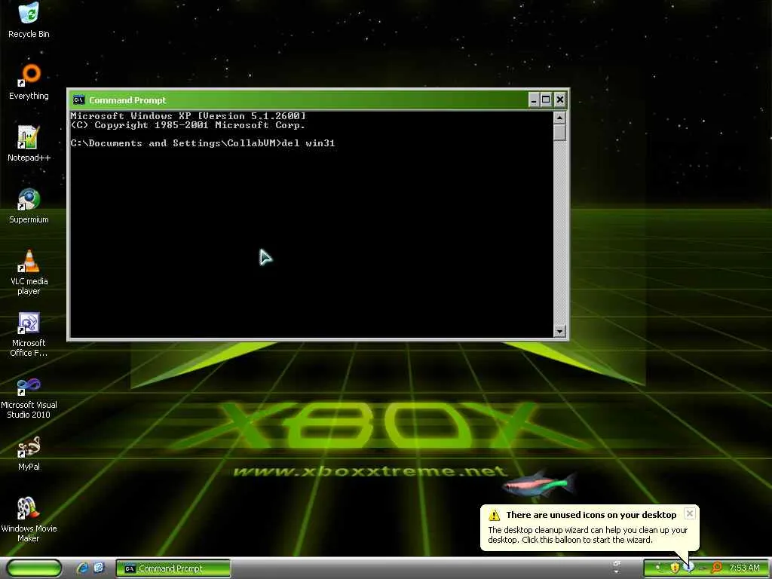The height and width of the screenshot is (579, 772).
Task: Open the Command Prompt window system menu icon
Action: (78, 100)
